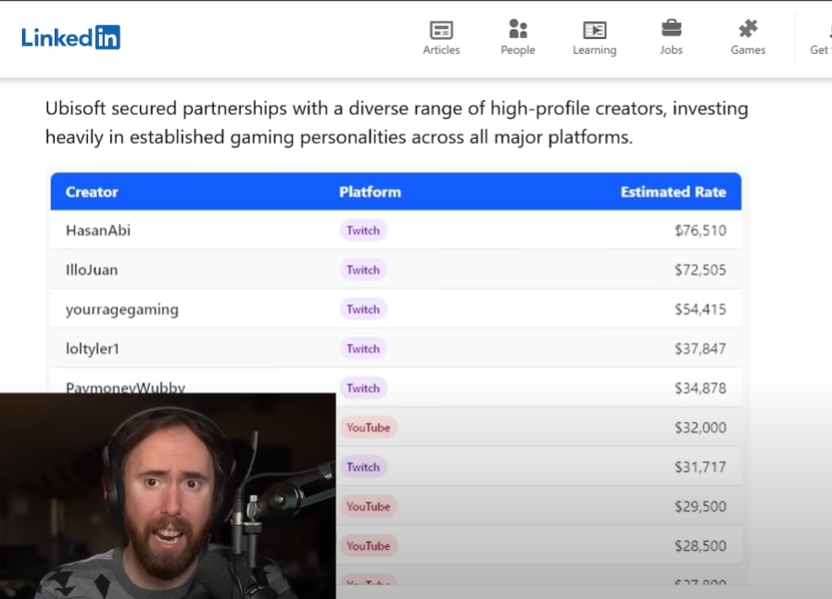
Task: Click the $31,717 estimated rate value
Action: coord(700,467)
